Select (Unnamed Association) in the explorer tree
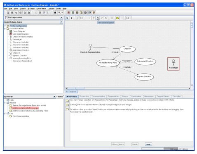Screen dimensions: 197x154 click(x=22, y=61)
